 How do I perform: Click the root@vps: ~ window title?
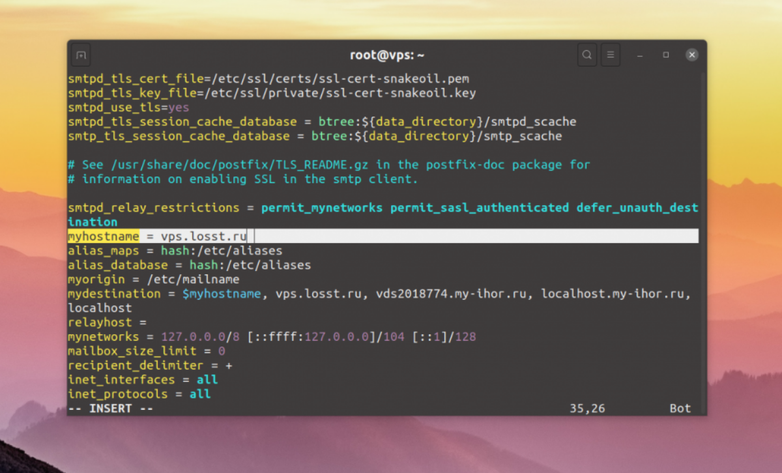(x=387, y=55)
